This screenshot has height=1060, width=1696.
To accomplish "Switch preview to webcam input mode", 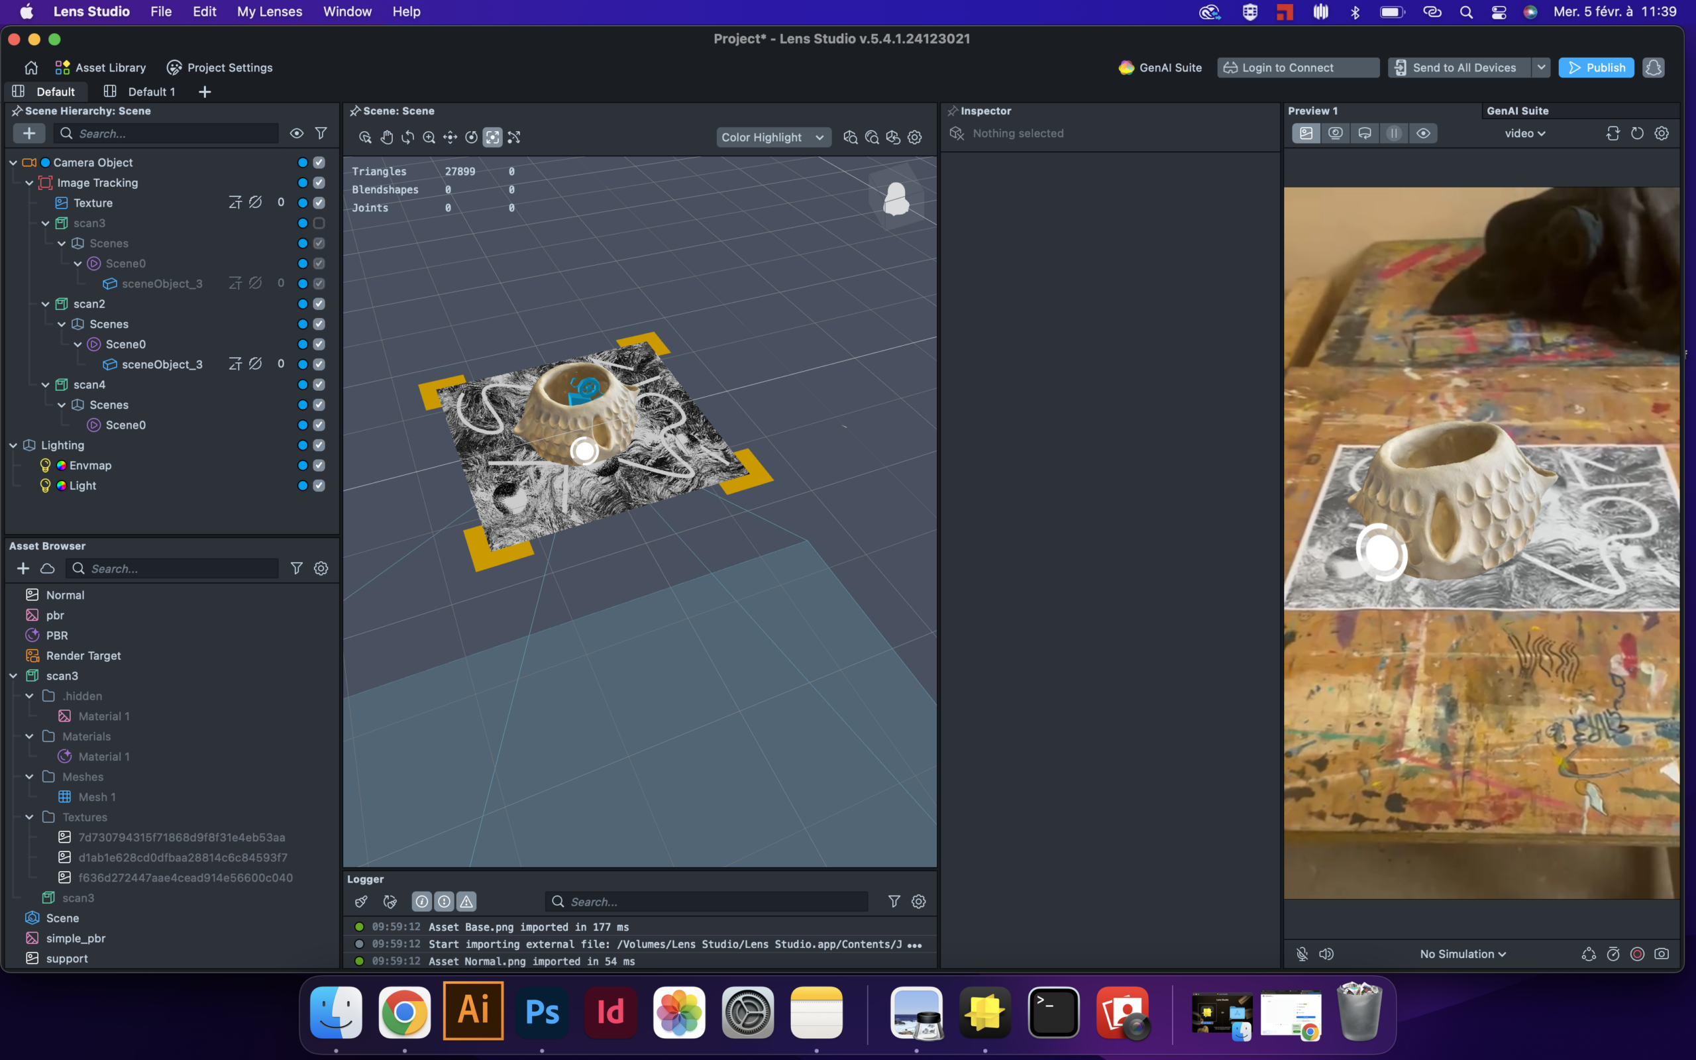I will point(1335,133).
